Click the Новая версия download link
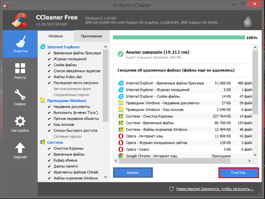 click(x=215, y=189)
